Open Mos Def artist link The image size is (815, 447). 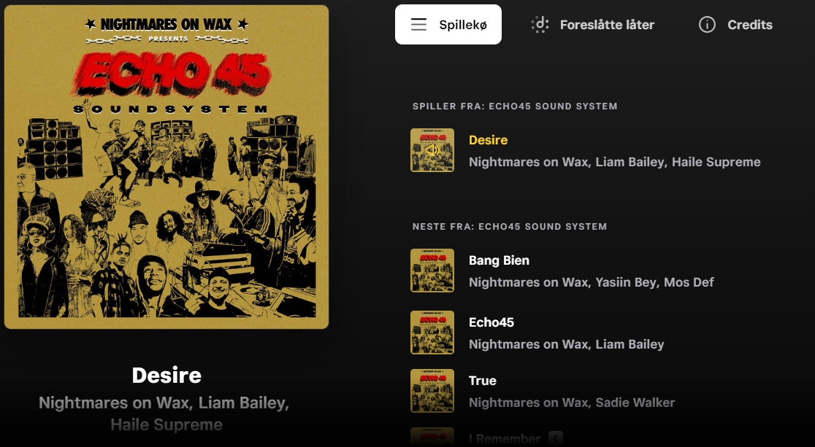pyautogui.click(x=688, y=282)
